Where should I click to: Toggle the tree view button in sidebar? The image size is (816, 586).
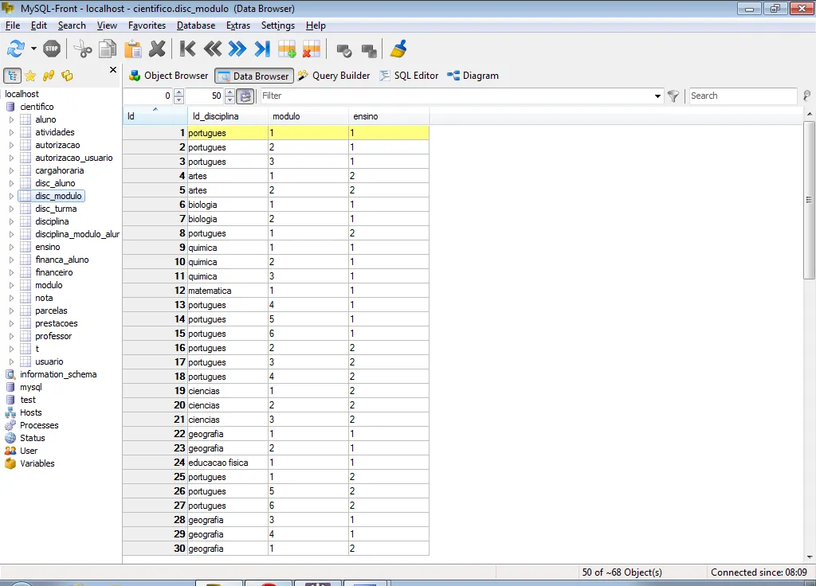click(x=13, y=76)
